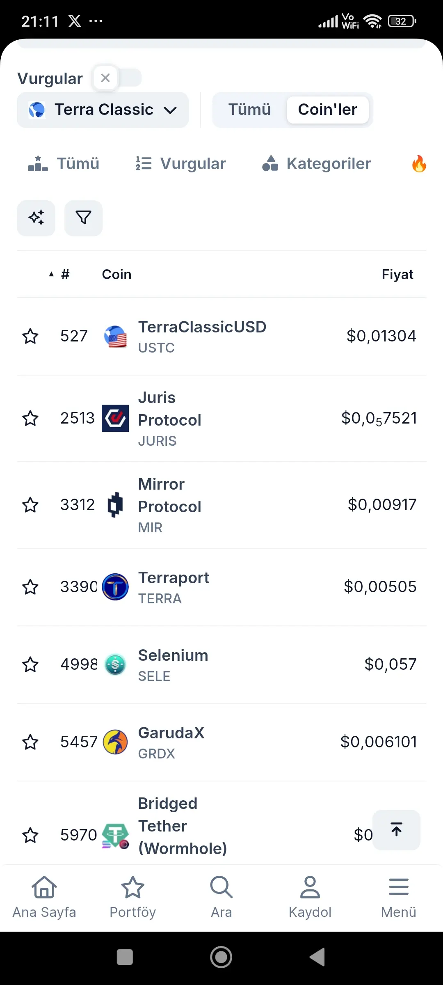The height and width of the screenshot is (985, 443).
Task: Favorite TerraClassicUSD with star icon
Action: coord(30,336)
